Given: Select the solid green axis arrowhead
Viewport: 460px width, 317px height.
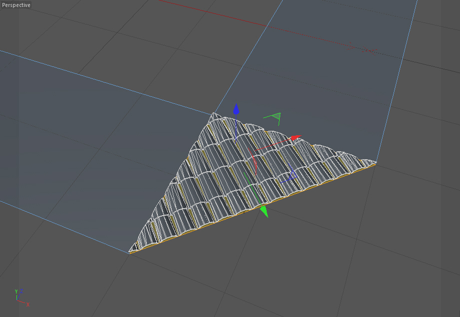Looking at the screenshot, I should (264, 212).
